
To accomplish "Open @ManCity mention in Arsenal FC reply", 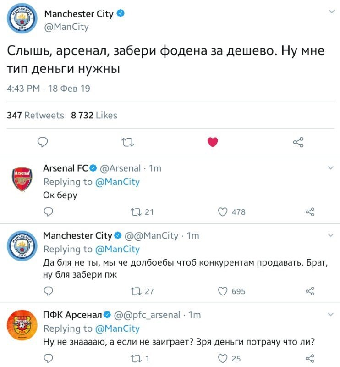I will [x=117, y=182].
